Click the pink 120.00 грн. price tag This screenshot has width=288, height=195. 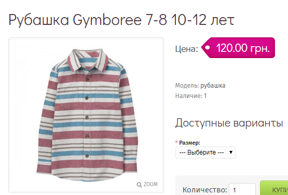(238, 48)
